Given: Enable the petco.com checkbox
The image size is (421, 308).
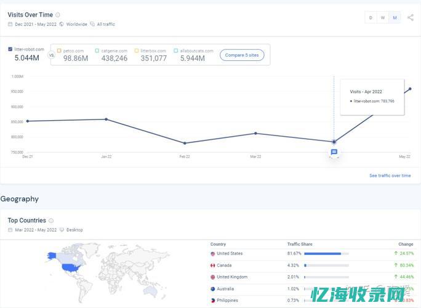Looking at the screenshot, I should (x=59, y=51).
